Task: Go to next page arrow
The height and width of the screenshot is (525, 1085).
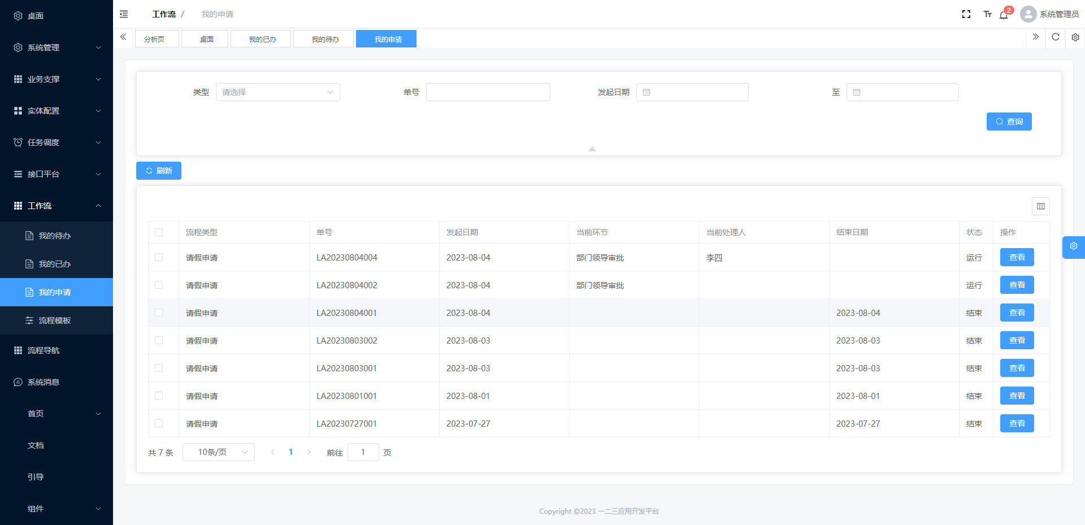Action: tap(309, 452)
